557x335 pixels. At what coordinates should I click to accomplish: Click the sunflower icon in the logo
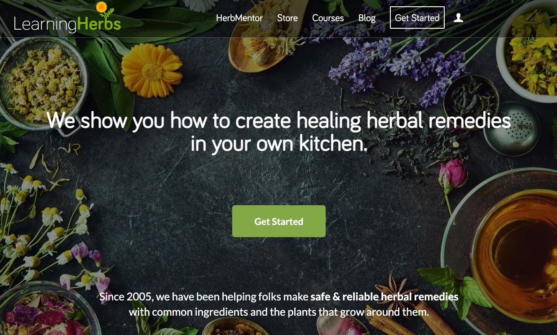tap(102, 7)
